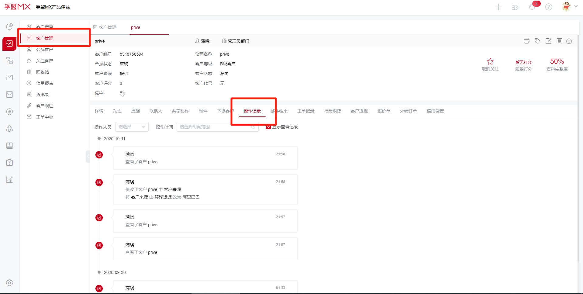The height and width of the screenshot is (294, 583).
Task: Open the notification bell icon
Action: (532, 7)
